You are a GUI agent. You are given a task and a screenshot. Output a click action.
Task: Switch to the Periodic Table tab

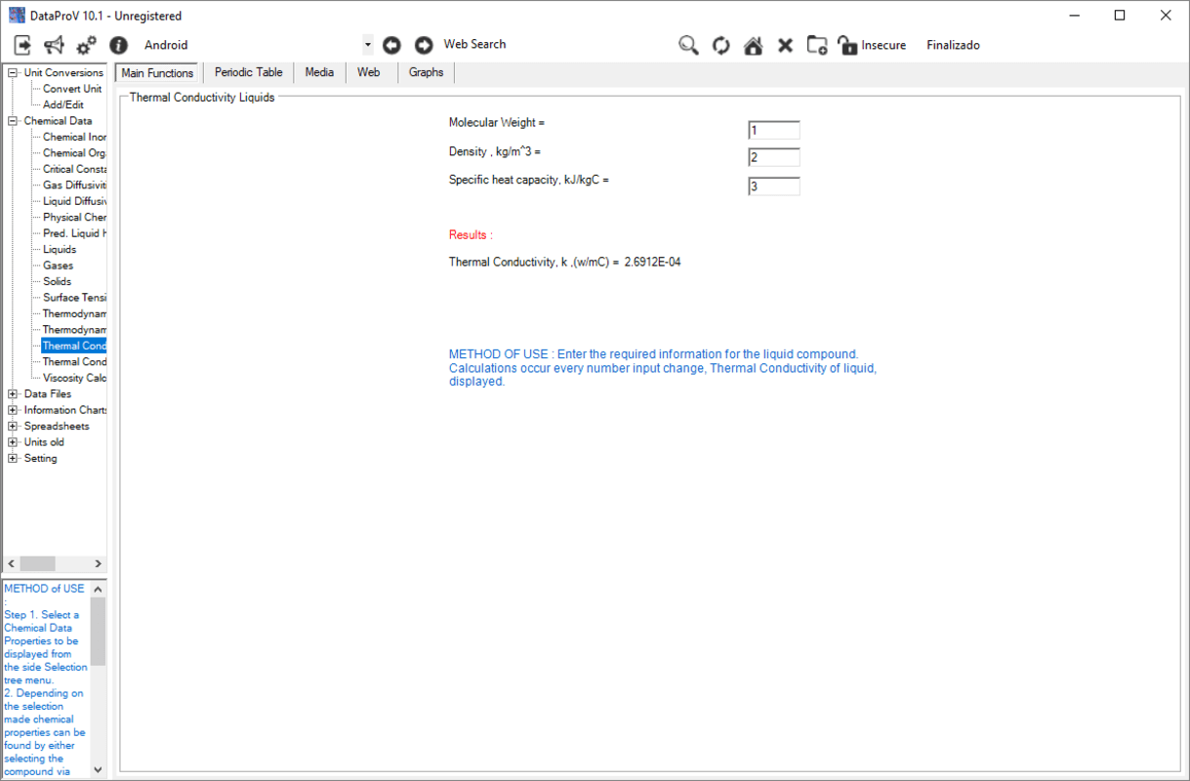coord(248,72)
